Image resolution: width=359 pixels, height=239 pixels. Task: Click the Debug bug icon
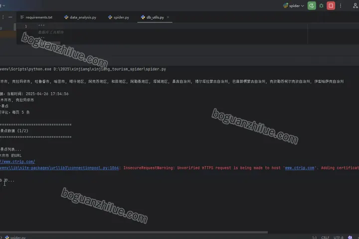[x=321, y=5]
